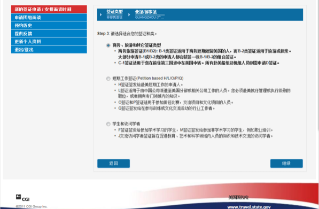The width and height of the screenshot is (319, 209).
Task: Open 更新个人资料 sidebar item
Action: 49,42
